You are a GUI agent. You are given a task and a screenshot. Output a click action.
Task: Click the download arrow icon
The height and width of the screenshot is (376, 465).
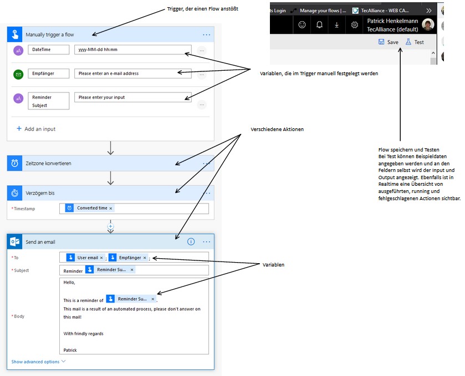(337, 25)
